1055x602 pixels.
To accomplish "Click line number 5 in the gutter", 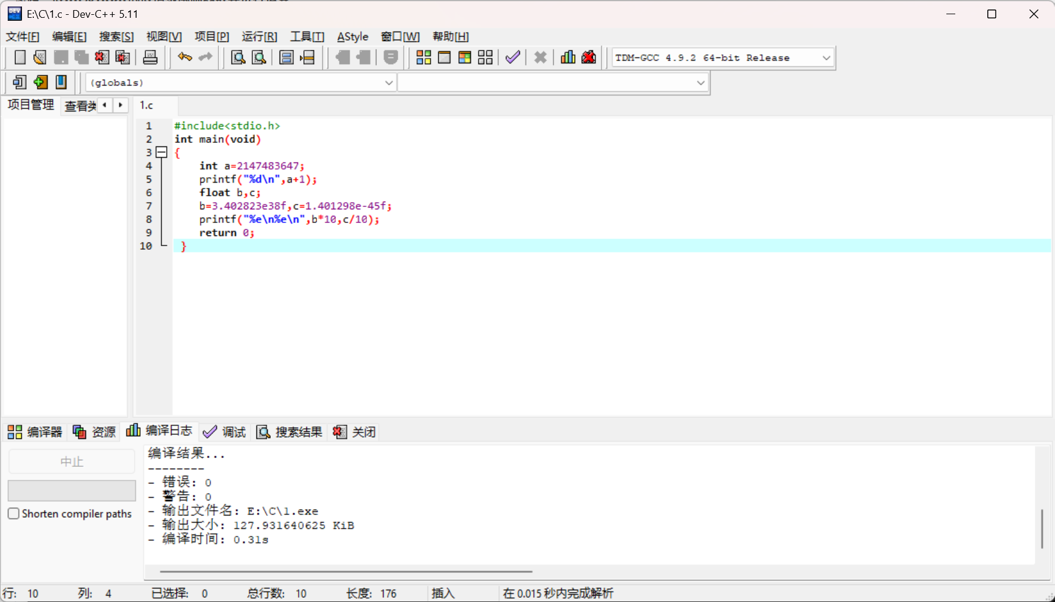I will (148, 179).
